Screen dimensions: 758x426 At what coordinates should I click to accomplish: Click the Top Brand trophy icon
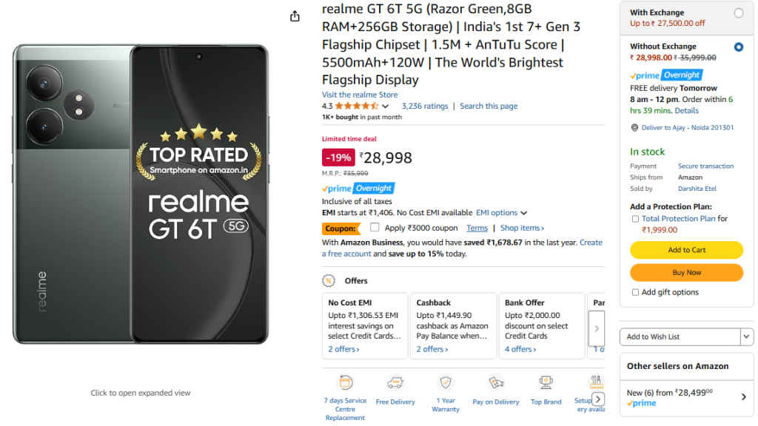[x=546, y=382]
